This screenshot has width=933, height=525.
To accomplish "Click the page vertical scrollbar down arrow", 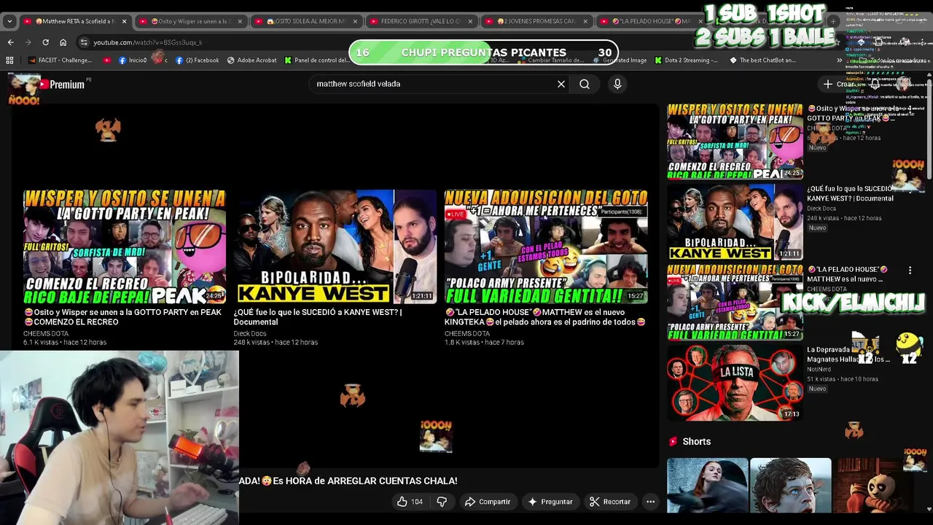I will tap(929, 509).
